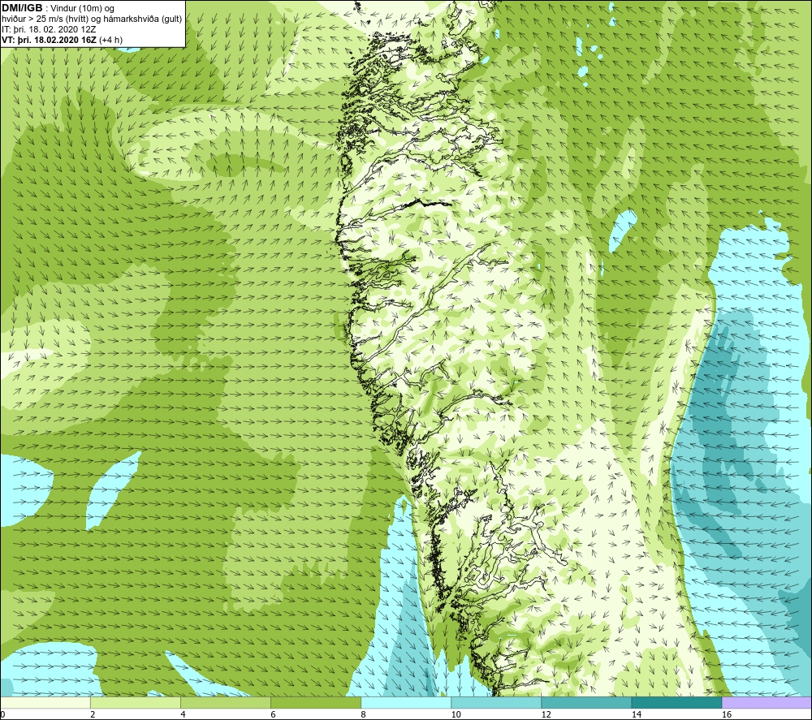Click the "DMI/IGB : Vindur (10m) og" title line
812x720 pixels.
click(x=58, y=8)
